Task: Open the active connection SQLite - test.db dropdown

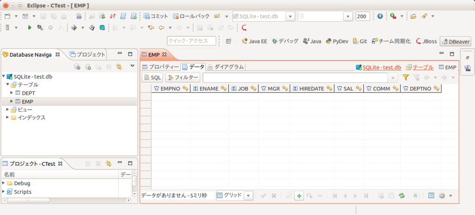Action: (290, 16)
